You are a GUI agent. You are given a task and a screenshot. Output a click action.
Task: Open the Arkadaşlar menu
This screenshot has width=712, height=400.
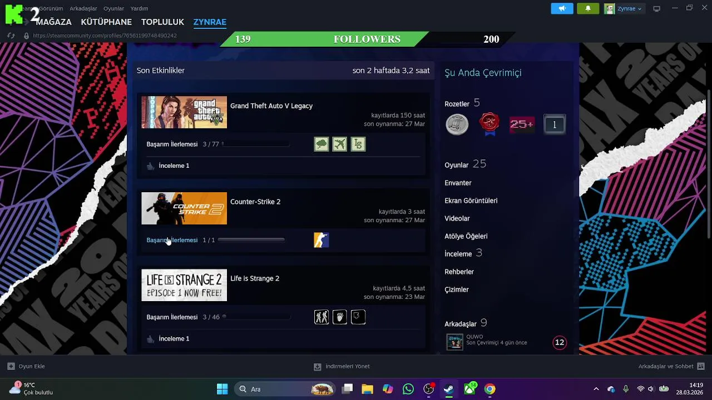(x=83, y=8)
